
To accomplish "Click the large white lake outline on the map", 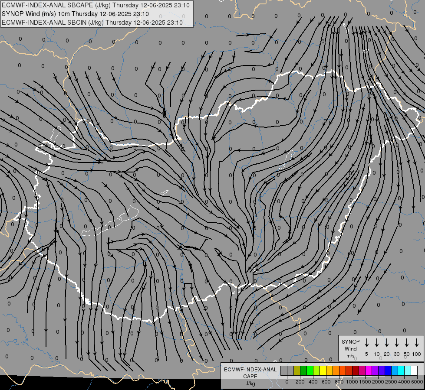I will click(111, 222).
